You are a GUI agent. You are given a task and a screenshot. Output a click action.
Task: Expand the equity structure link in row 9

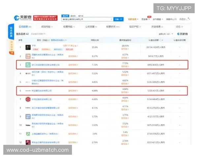coord(73,117)
